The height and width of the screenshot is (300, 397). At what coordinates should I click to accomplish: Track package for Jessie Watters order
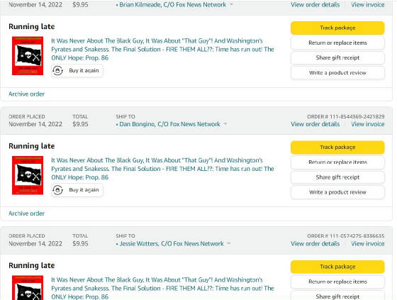point(337,267)
